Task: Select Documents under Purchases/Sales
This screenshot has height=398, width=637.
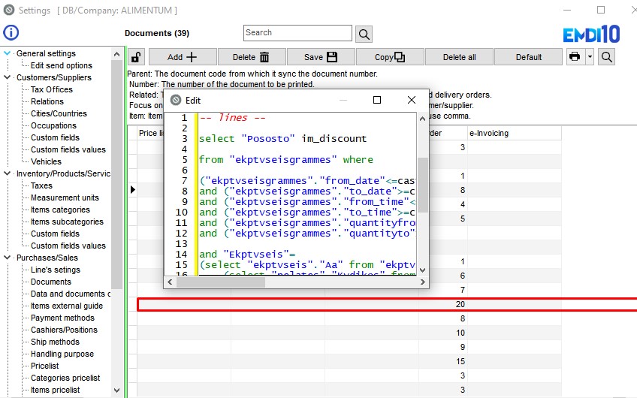Action: pyautogui.click(x=51, y=282)
